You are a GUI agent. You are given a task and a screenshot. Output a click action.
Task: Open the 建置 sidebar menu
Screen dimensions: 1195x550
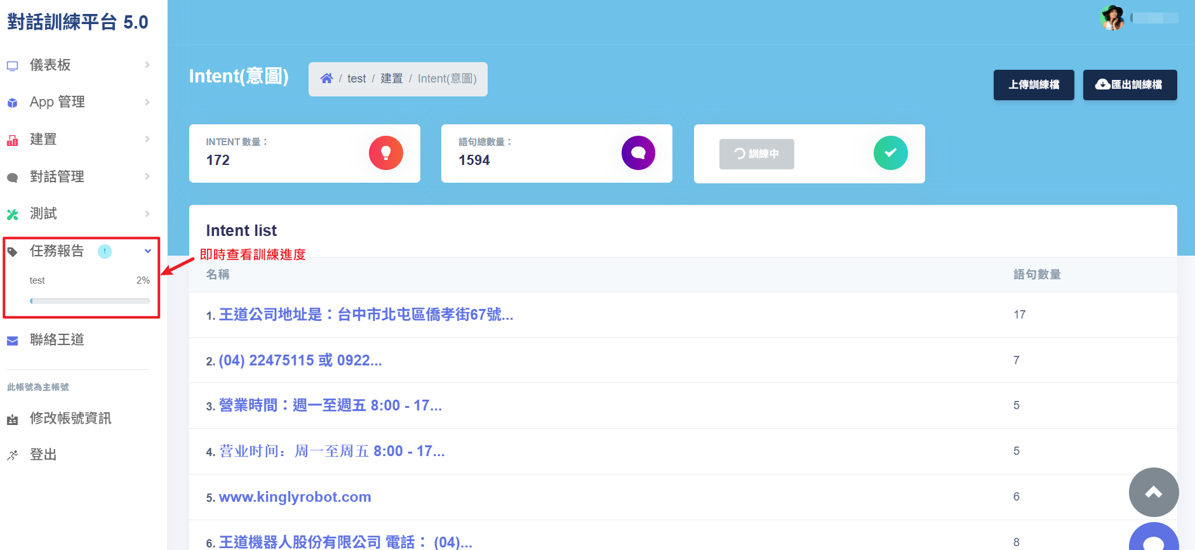point(43,139)
